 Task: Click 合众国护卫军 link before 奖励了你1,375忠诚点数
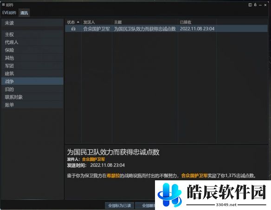point(194,176)
